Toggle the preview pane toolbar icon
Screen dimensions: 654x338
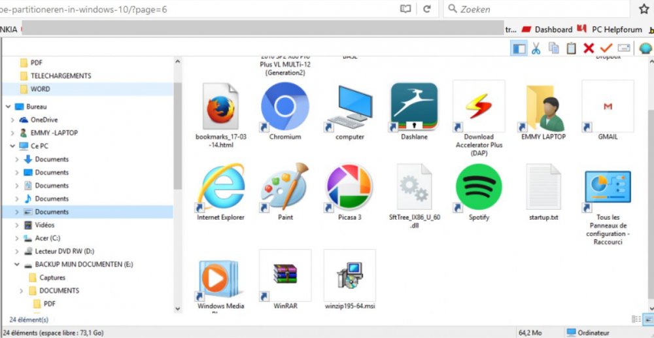[x=519, y=48]
